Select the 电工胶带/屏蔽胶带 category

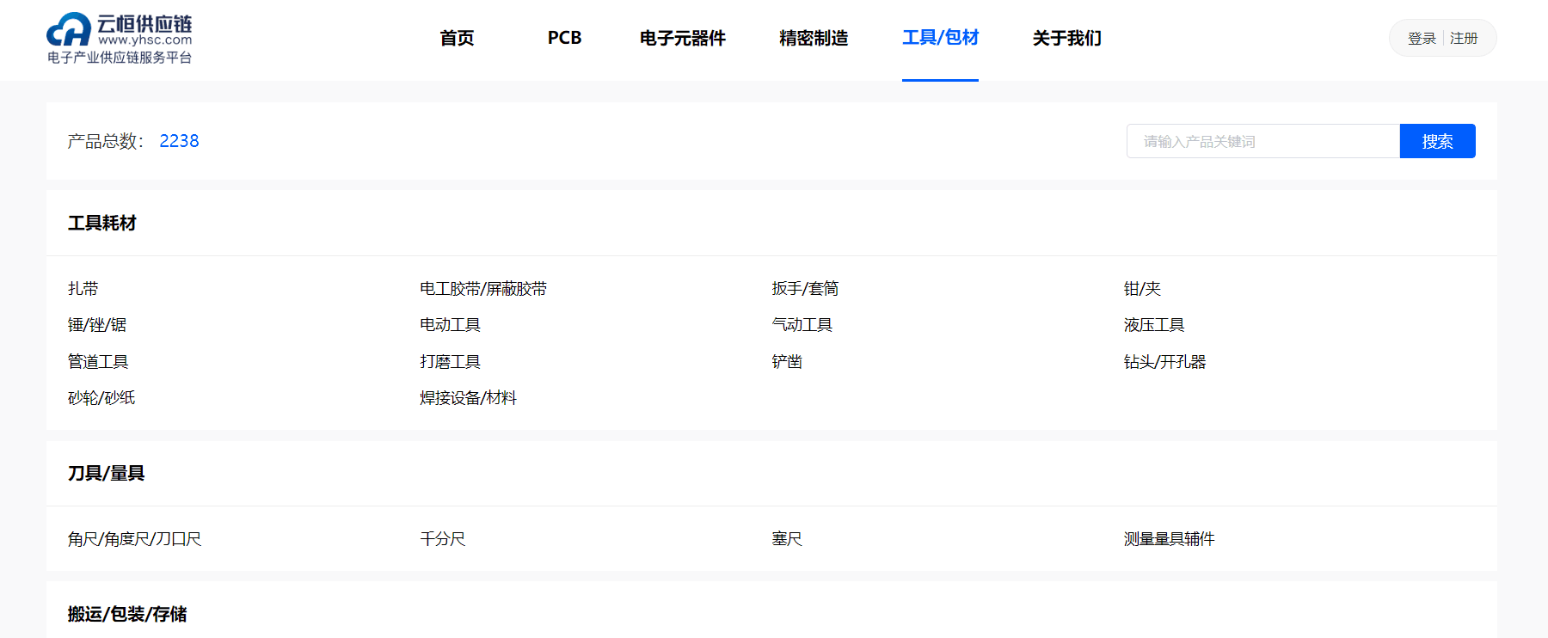point(483,289)
